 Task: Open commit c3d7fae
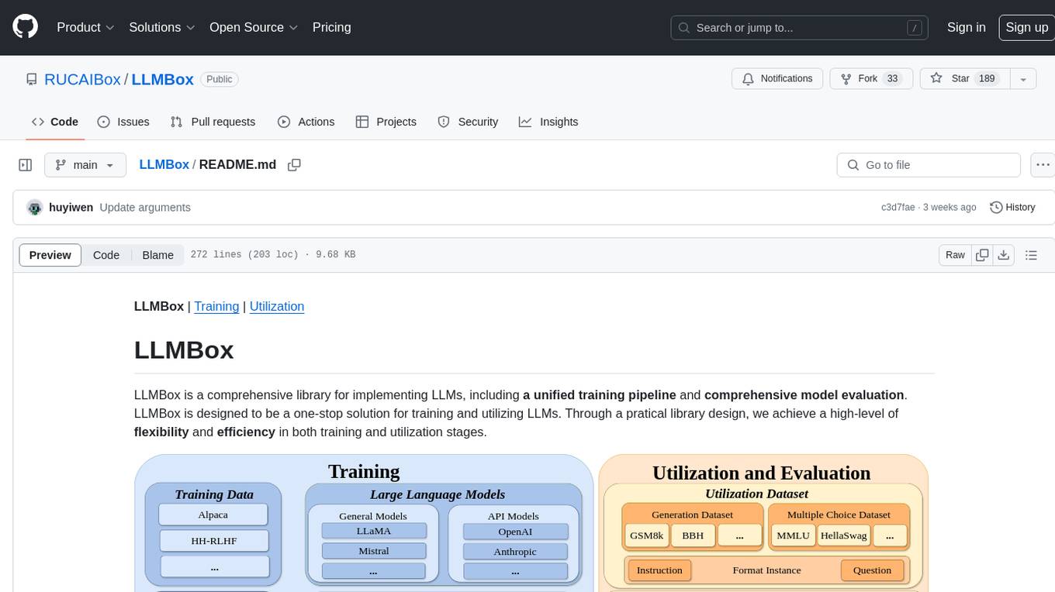pyautogui.click(x=898, y=208)
